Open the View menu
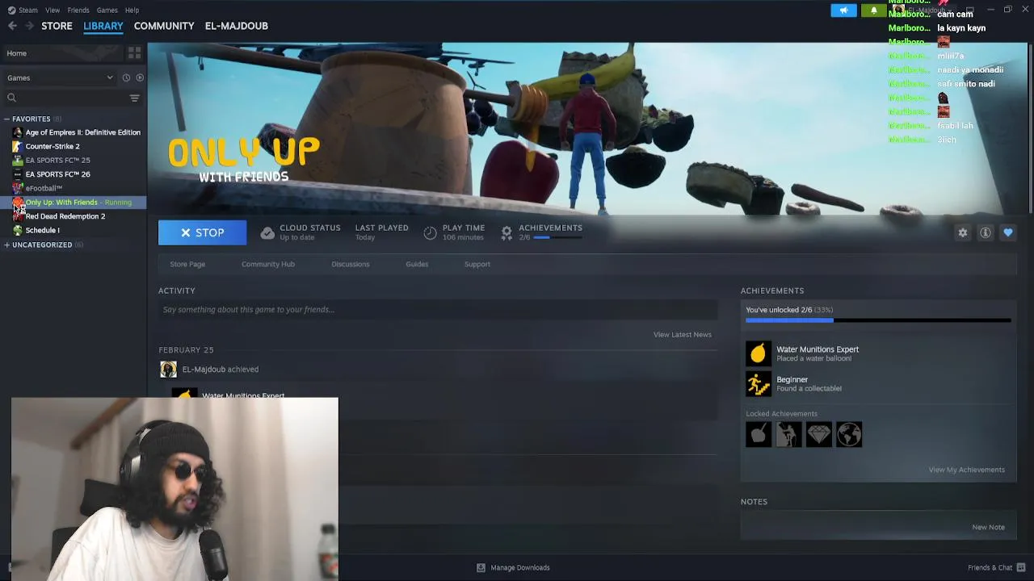Screen dimensions: 1034x581 53,10
